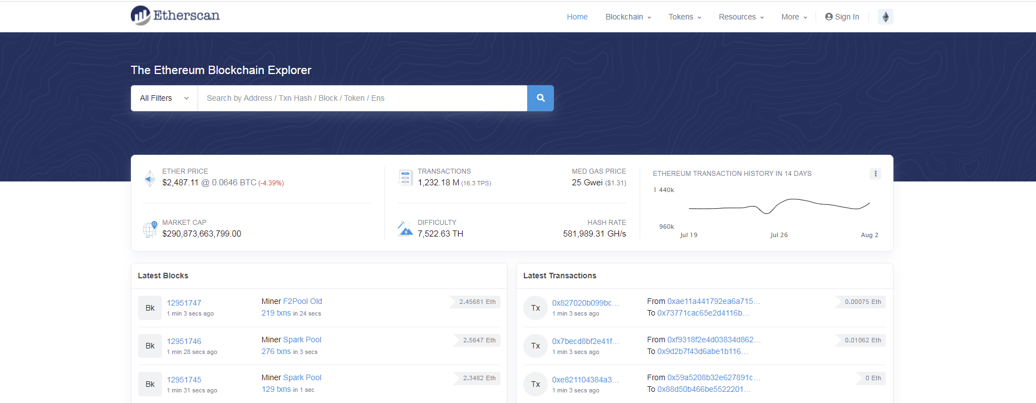Open recipient address 0x88d50b466be5522201
This screenshot has height=403, width=1036.
click(704, 389)
